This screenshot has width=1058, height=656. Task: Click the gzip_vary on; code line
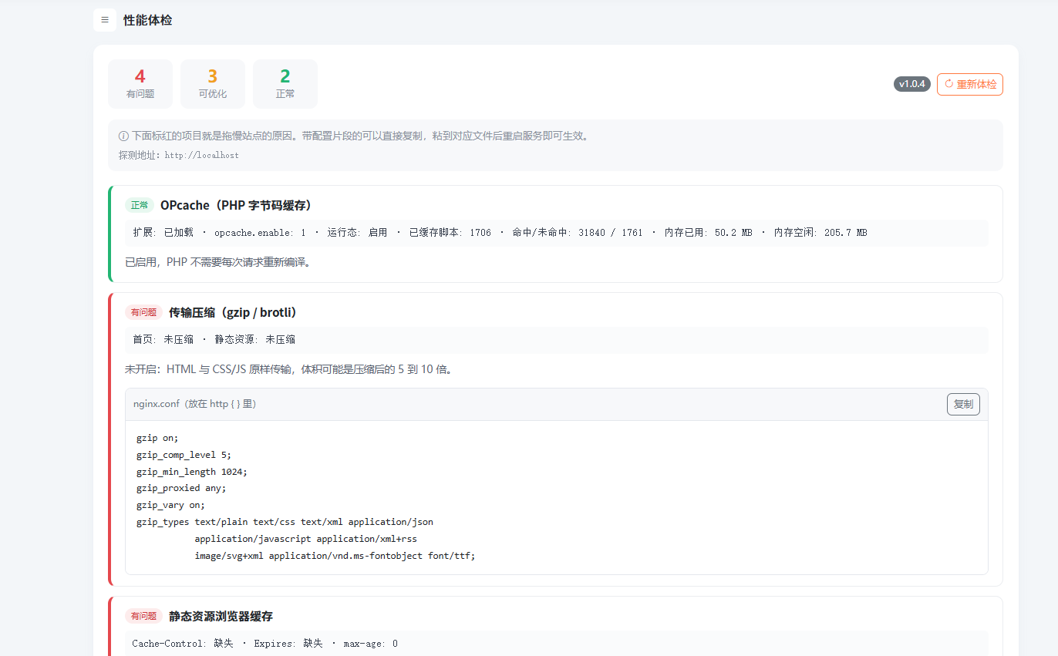[171, 505]
